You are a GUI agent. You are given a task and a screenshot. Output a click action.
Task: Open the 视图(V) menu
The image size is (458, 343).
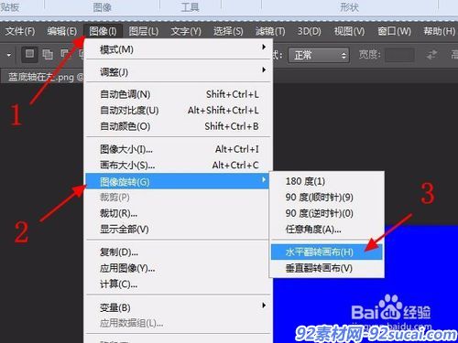point(349,31)
